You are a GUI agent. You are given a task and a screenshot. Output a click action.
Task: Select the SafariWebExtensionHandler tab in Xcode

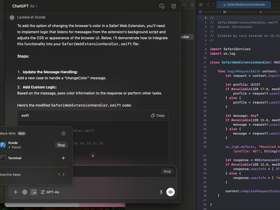click(x=244, y=5)
